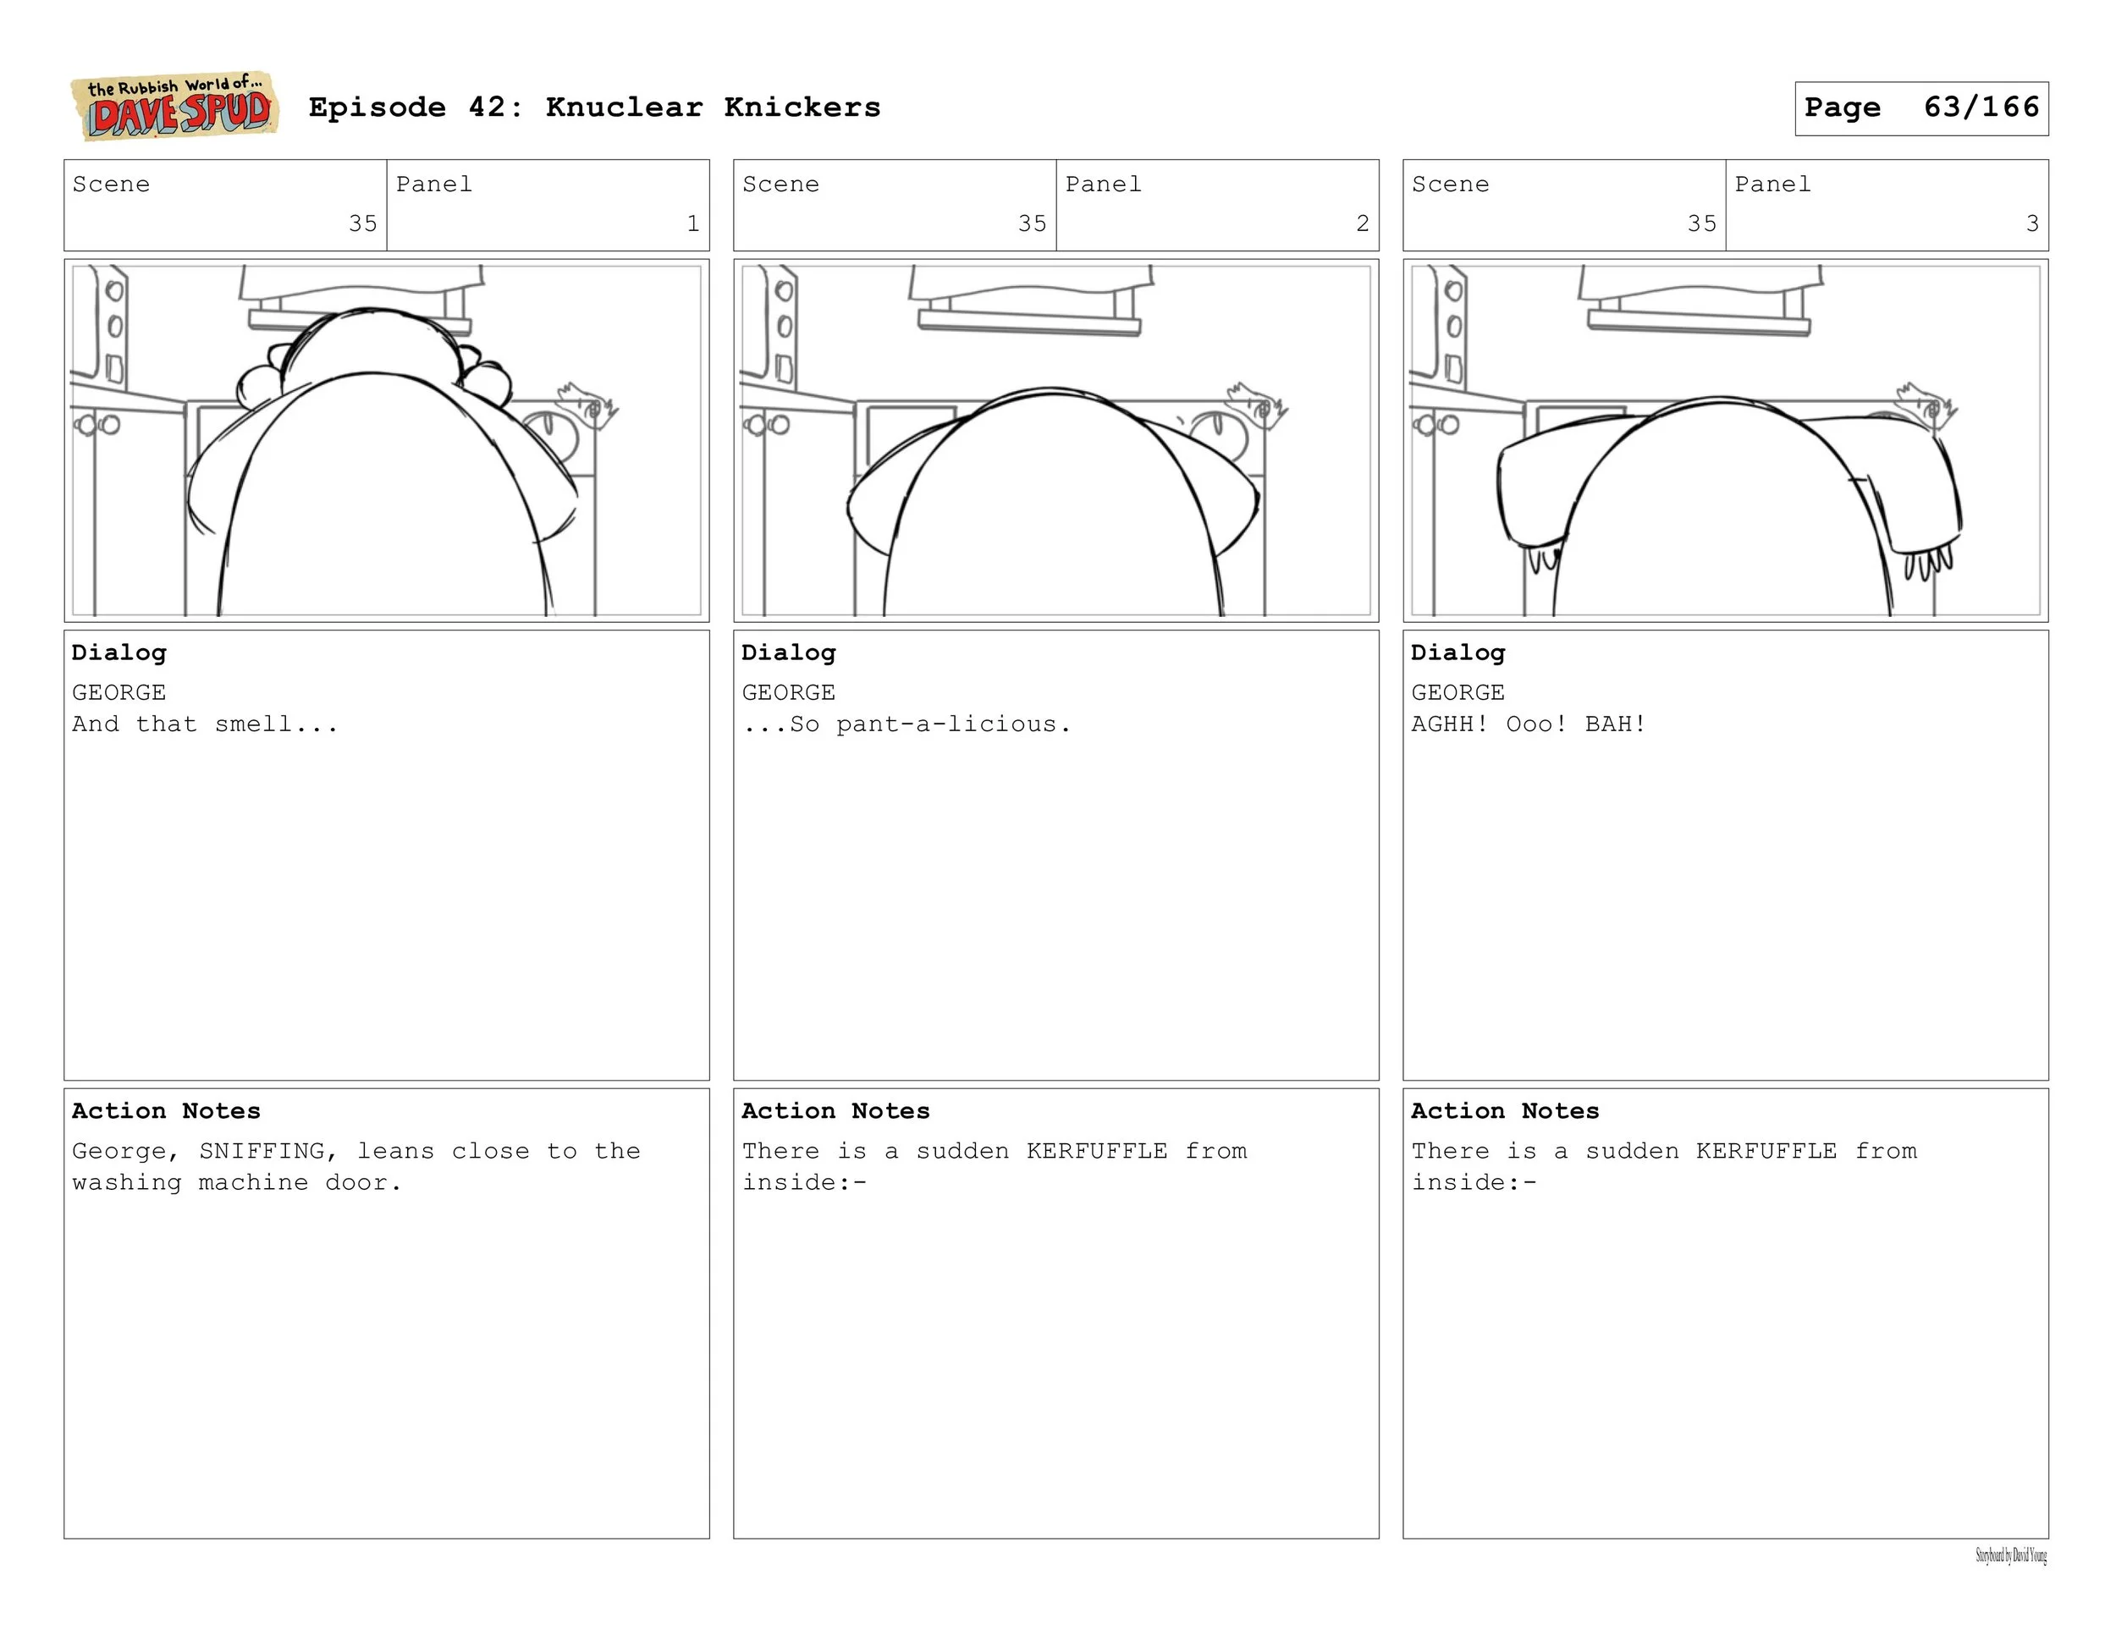Click the Panel 3 number cell
Image resolution: width=2116 pixels, height=1635 pixels.
[x=1887, y=206]
